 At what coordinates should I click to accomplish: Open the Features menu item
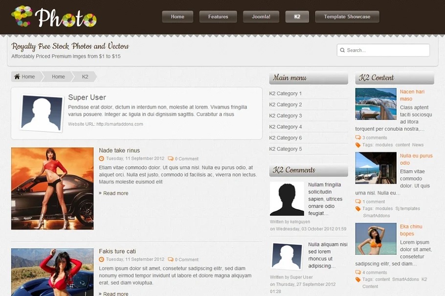[218, 17]
